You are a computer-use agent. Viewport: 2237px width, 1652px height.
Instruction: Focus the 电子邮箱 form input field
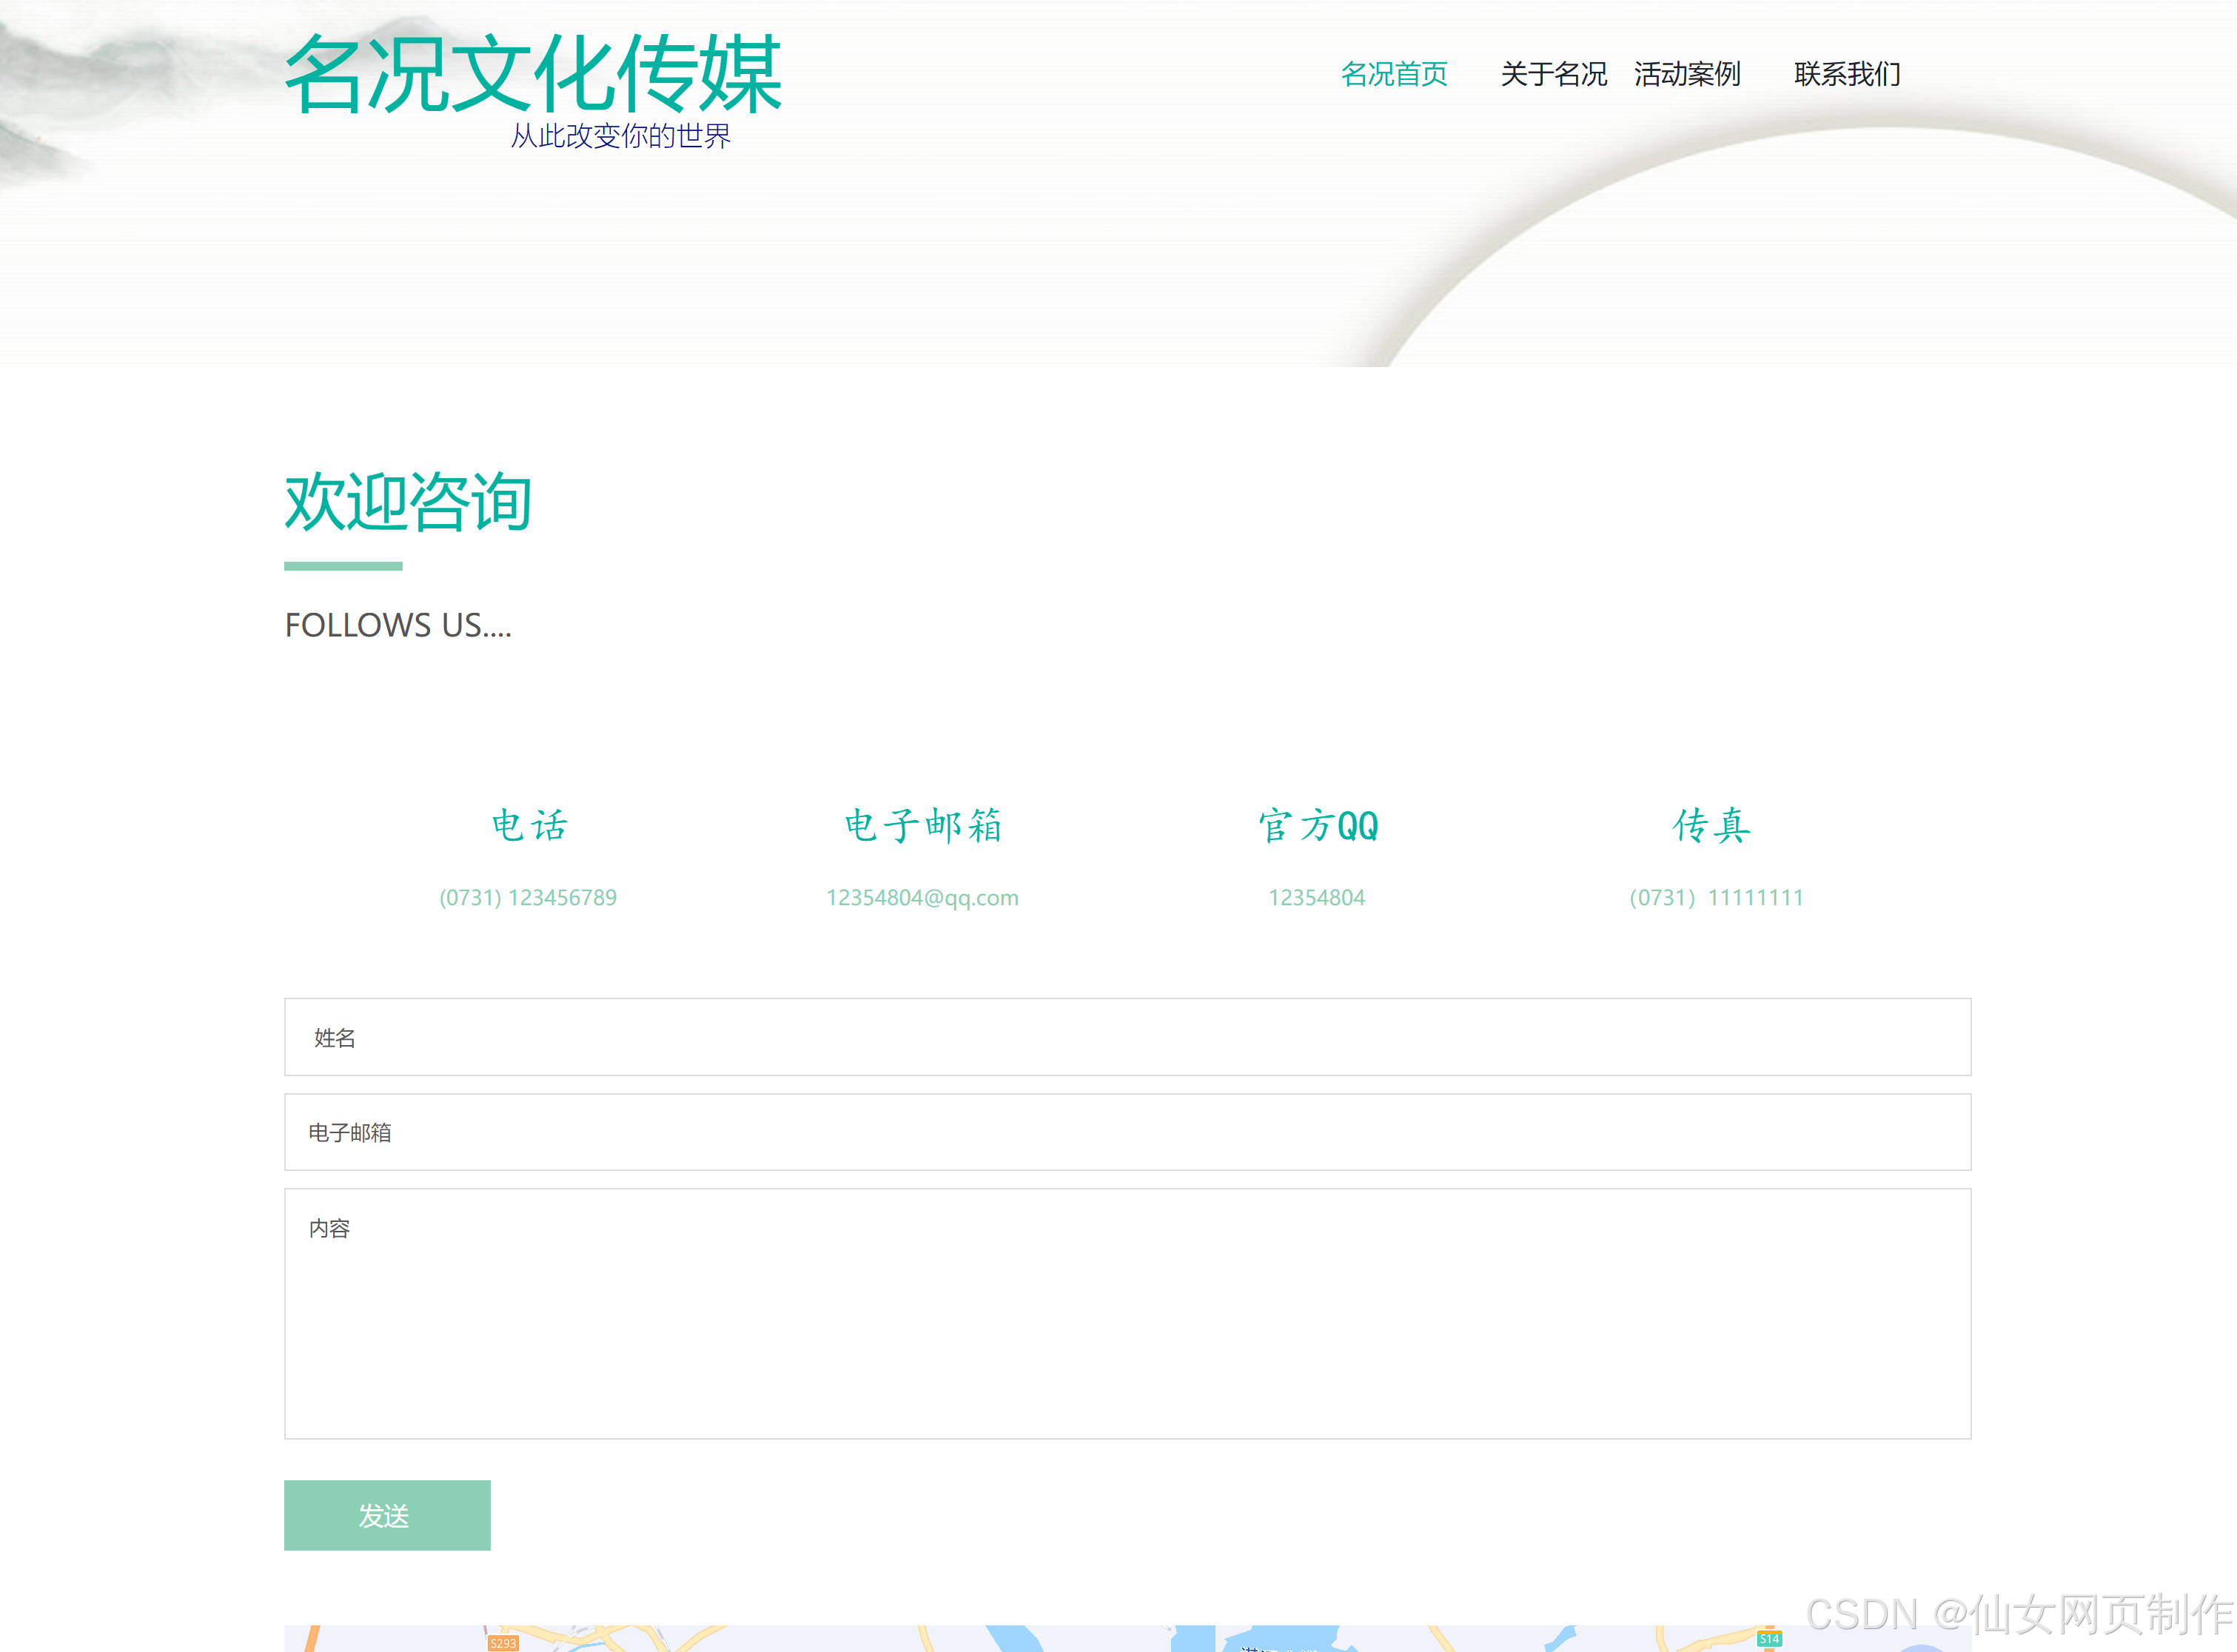(x=1127, y=1132)
